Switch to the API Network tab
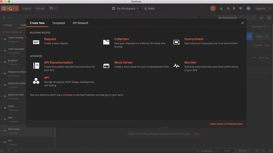Viewport: 273px width, 153px height. click(81, 23)
